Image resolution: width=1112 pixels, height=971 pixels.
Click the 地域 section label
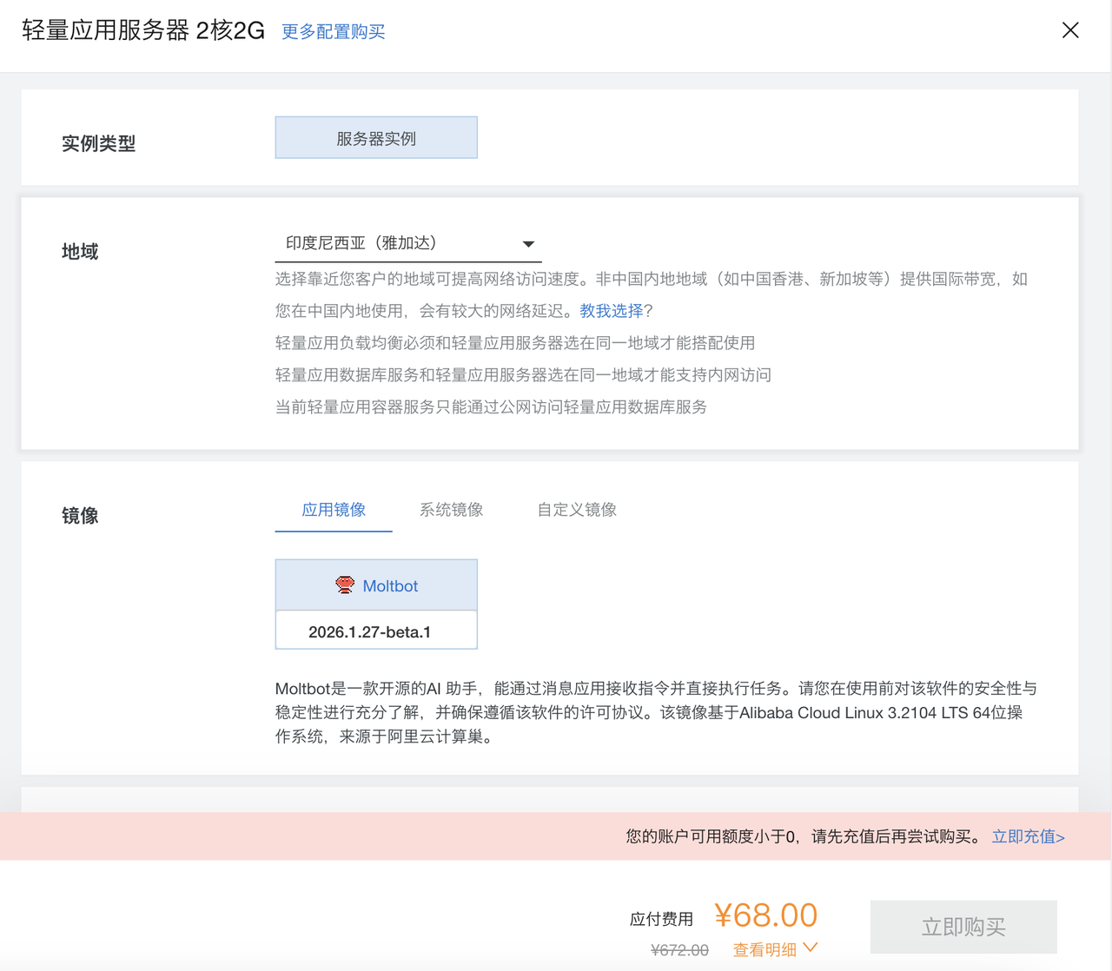coord(80,252)
